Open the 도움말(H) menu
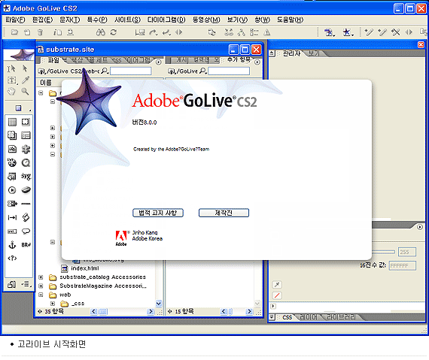The height and width of the screenshot is (360, 429). [x=290, y=20]
